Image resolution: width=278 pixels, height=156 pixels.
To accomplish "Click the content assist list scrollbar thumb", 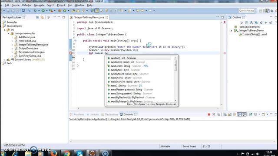I will (x=175, y=65).
